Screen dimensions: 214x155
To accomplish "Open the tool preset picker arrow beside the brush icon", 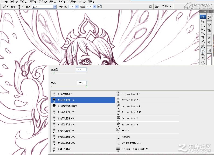I will click(x=8, y=6).
